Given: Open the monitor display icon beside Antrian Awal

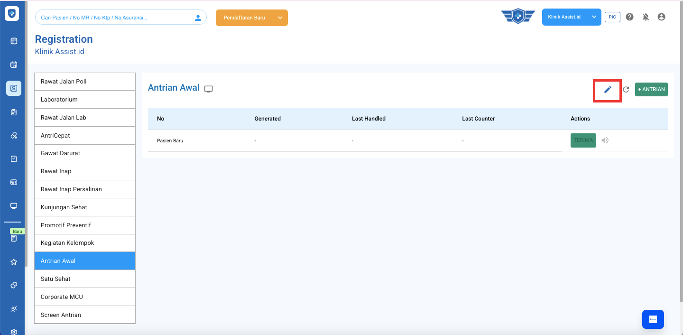Looking at the screenshot, I should [209, 89].
